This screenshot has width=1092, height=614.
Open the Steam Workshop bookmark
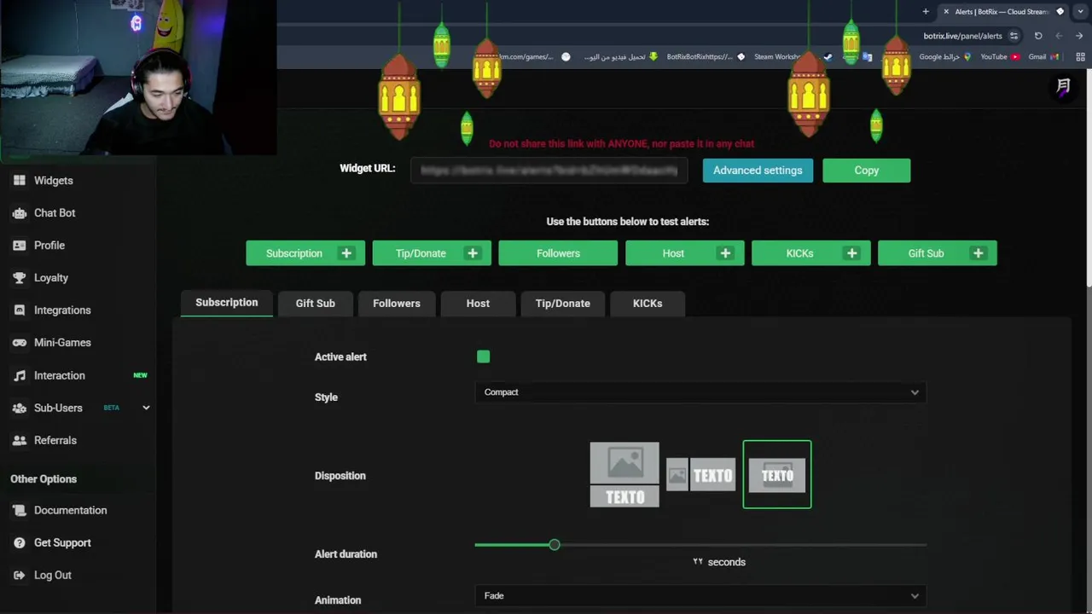792,57
